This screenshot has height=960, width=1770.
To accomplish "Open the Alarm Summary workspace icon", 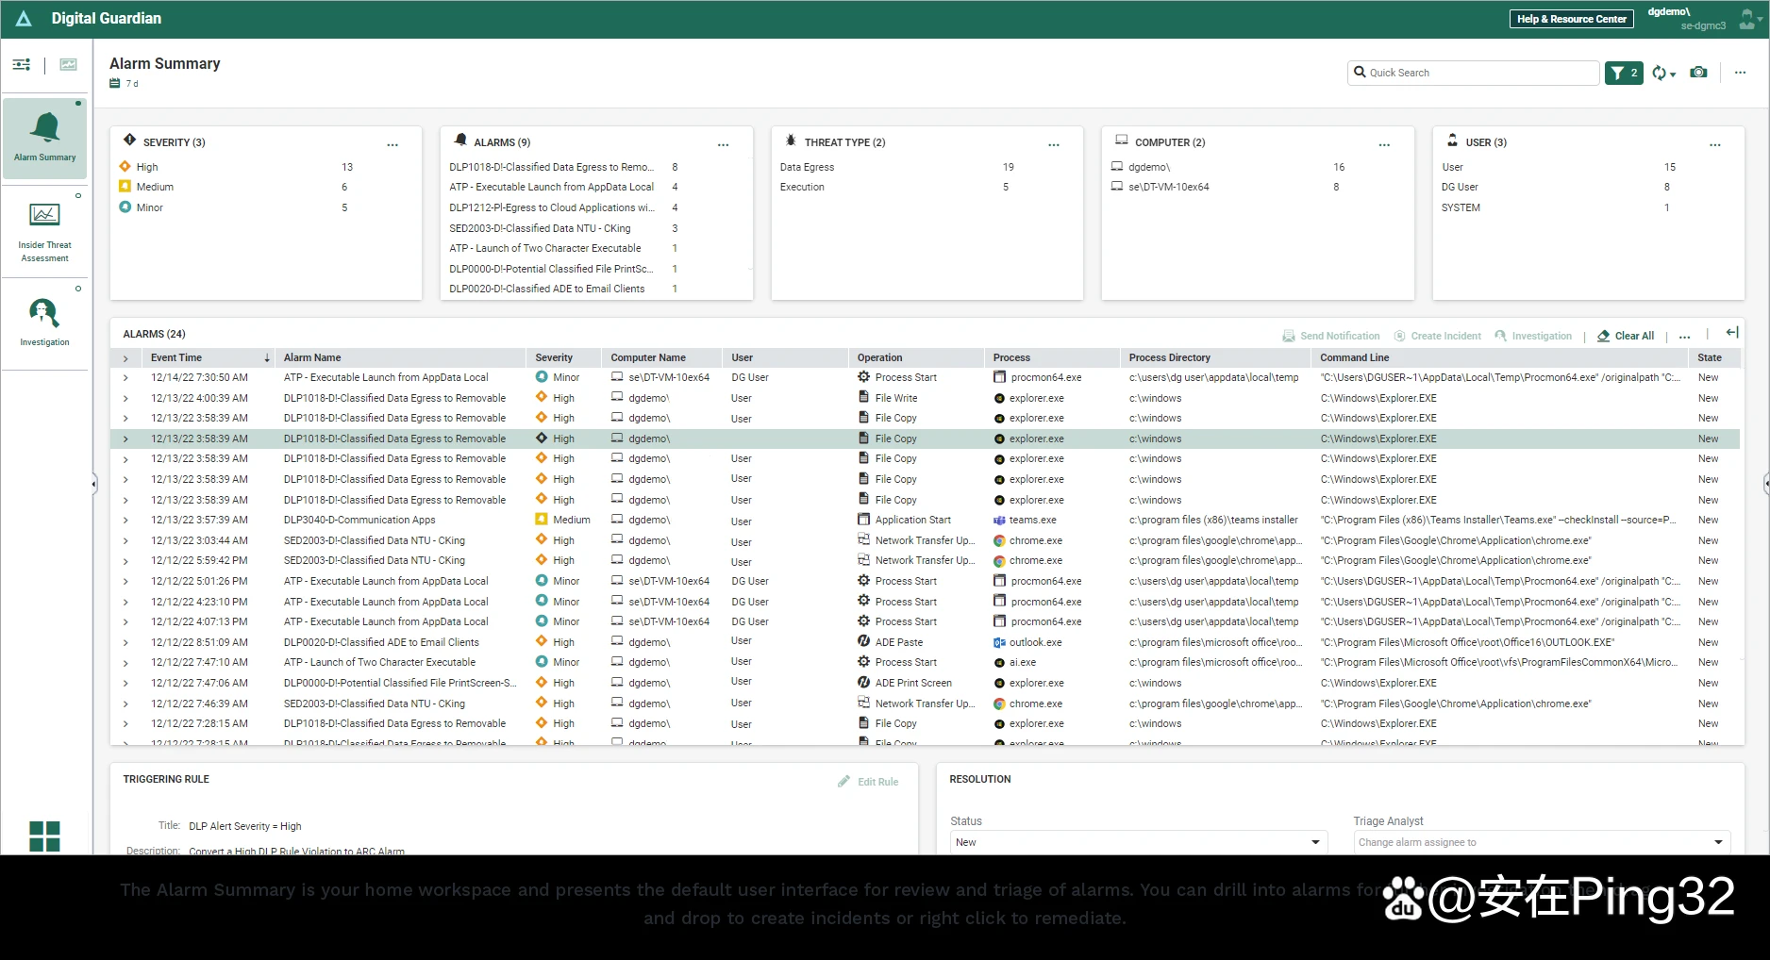I will 44,138.
